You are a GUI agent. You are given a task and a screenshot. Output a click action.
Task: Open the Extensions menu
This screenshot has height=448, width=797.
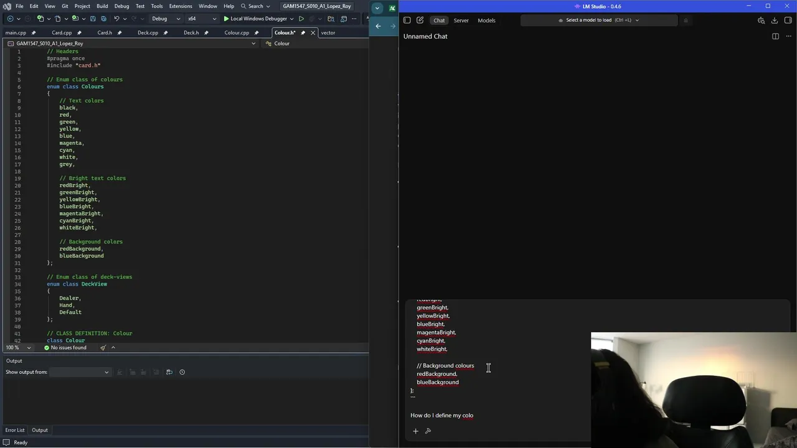click(x=181, y=6)
